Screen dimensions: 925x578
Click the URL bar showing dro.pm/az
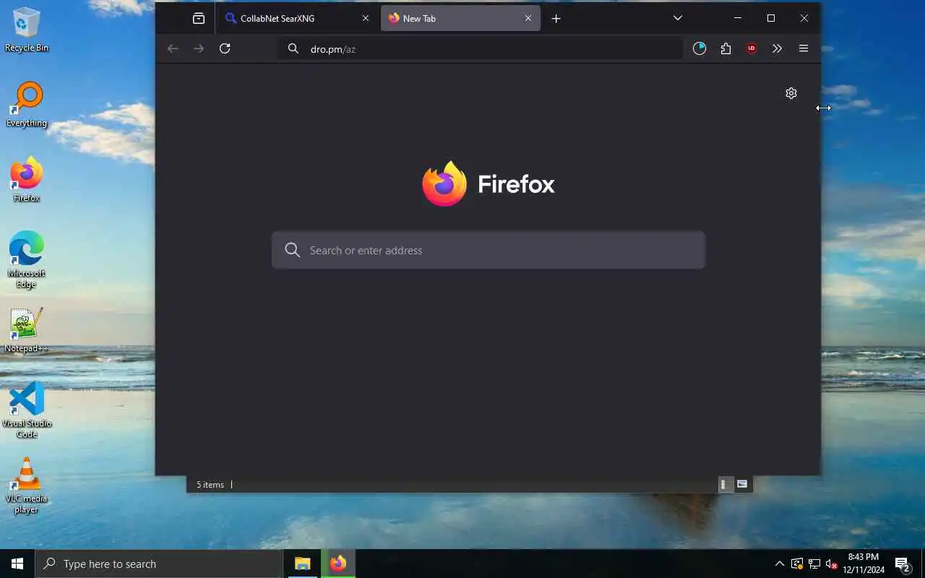(481, 48)
